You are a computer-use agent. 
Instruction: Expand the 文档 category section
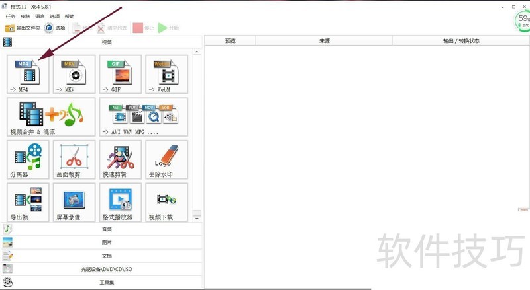point(102,256)
